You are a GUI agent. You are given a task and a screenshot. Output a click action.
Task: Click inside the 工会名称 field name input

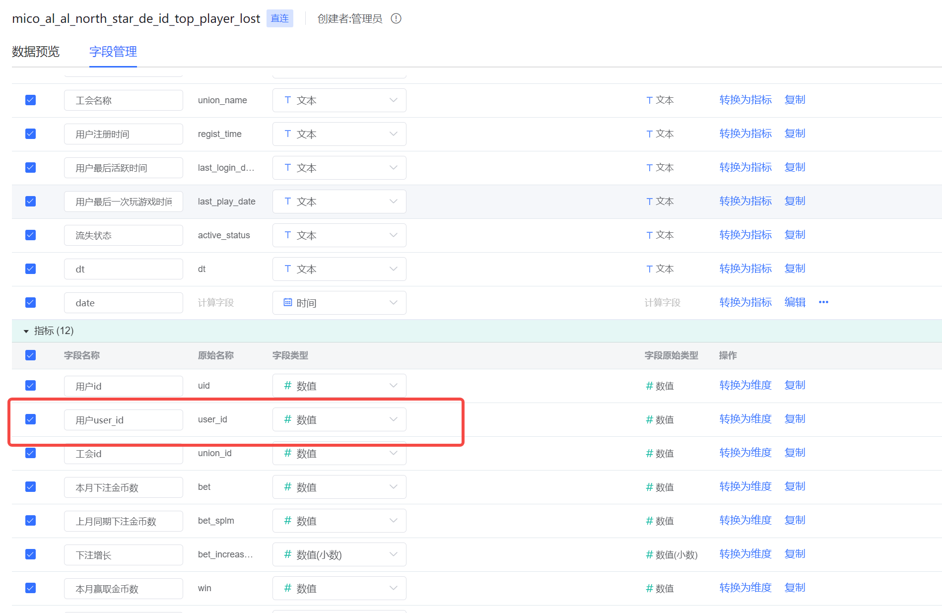[123, 100]
